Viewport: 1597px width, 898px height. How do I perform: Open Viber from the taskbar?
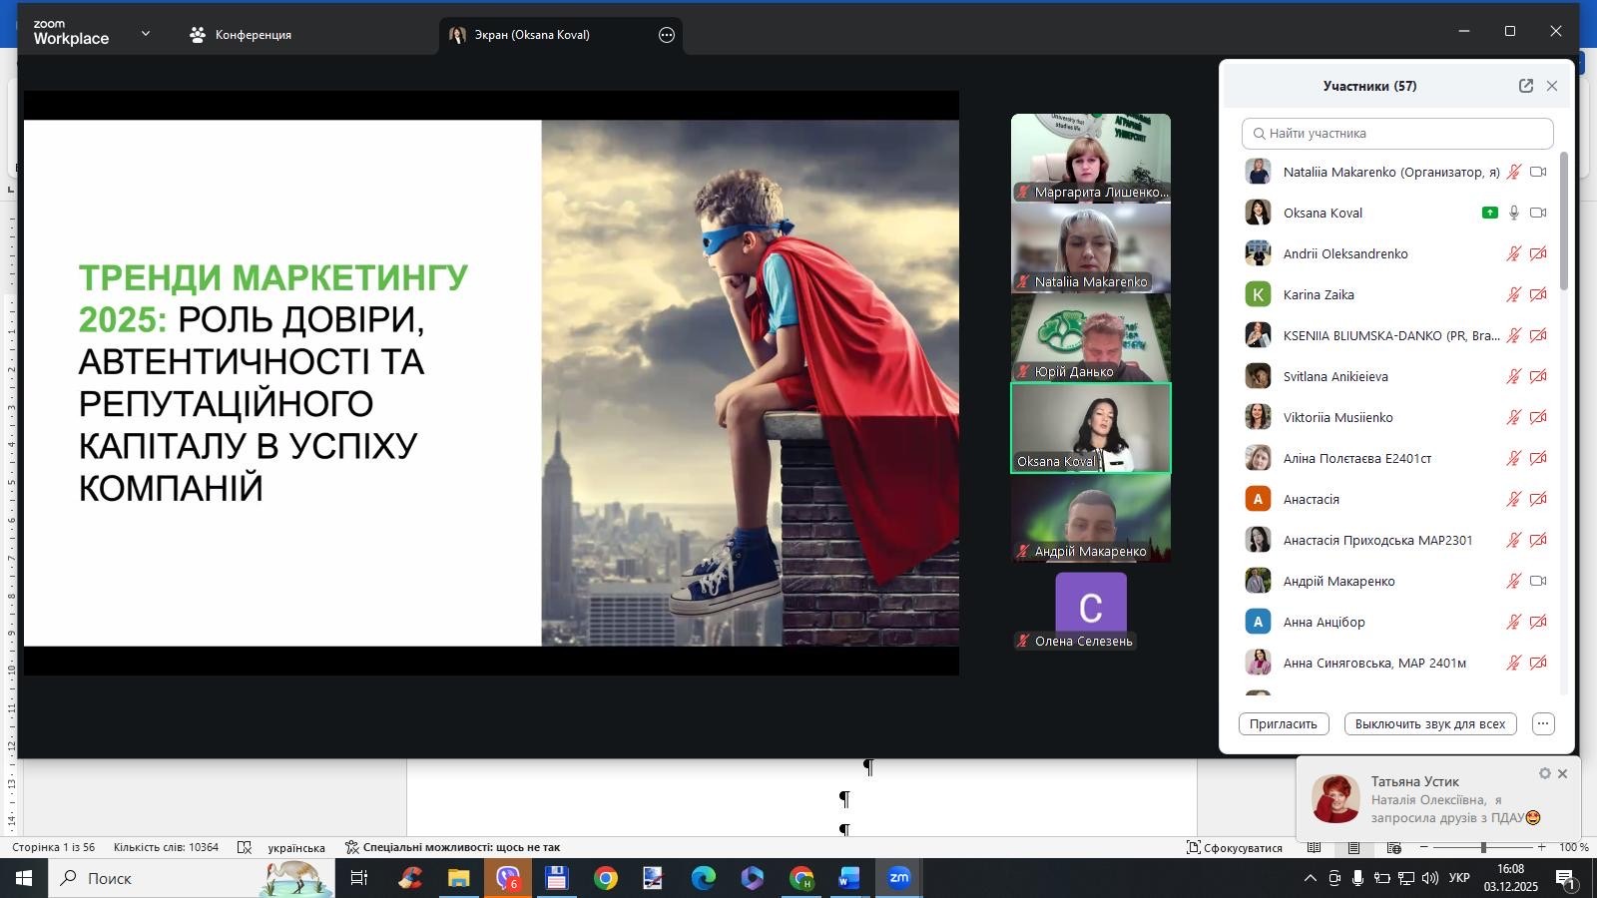tap(508, 878)
